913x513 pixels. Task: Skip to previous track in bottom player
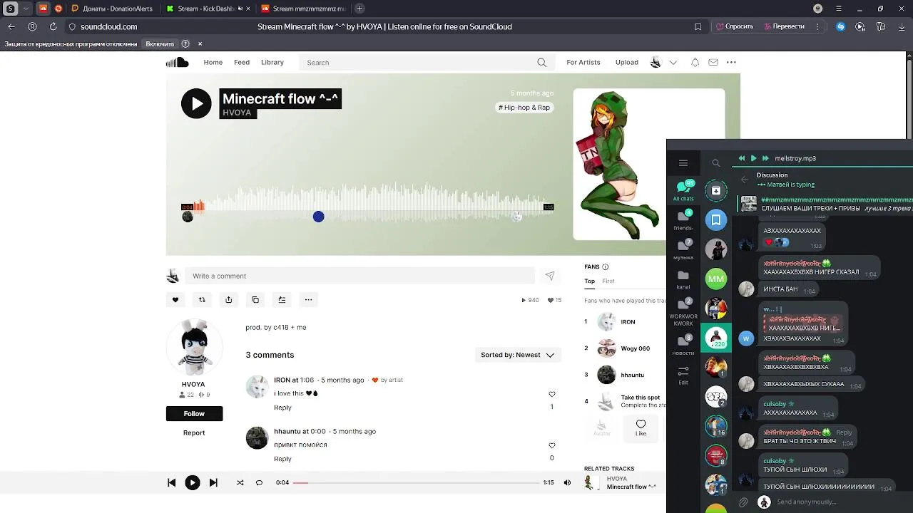(171, 482)
